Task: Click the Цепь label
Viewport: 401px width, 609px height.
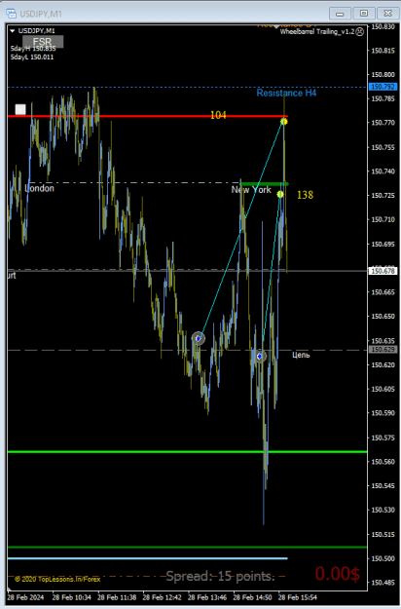Action: pyautogui.click(x=301, y=355)
